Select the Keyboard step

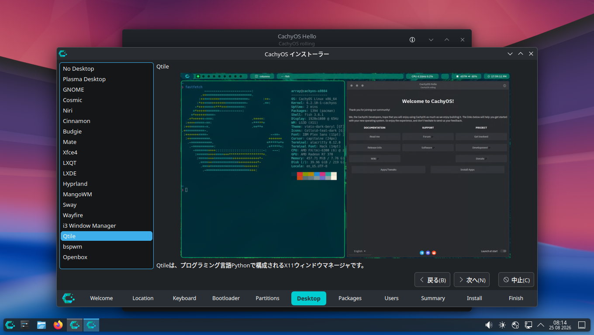(184, 298)
